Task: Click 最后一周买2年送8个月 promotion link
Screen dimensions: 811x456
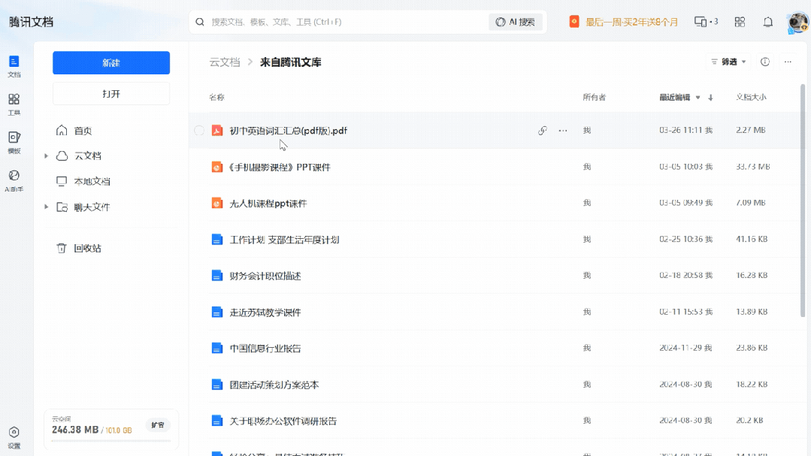Action: point(631,22)
